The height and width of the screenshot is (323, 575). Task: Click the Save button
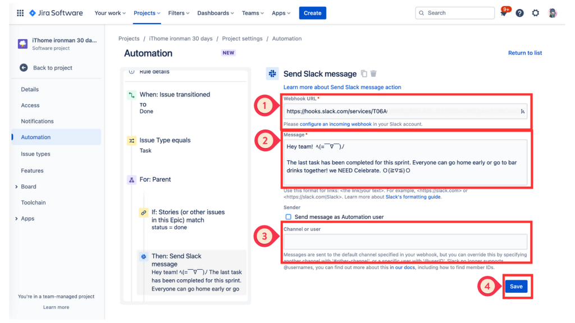coord(516,287)
